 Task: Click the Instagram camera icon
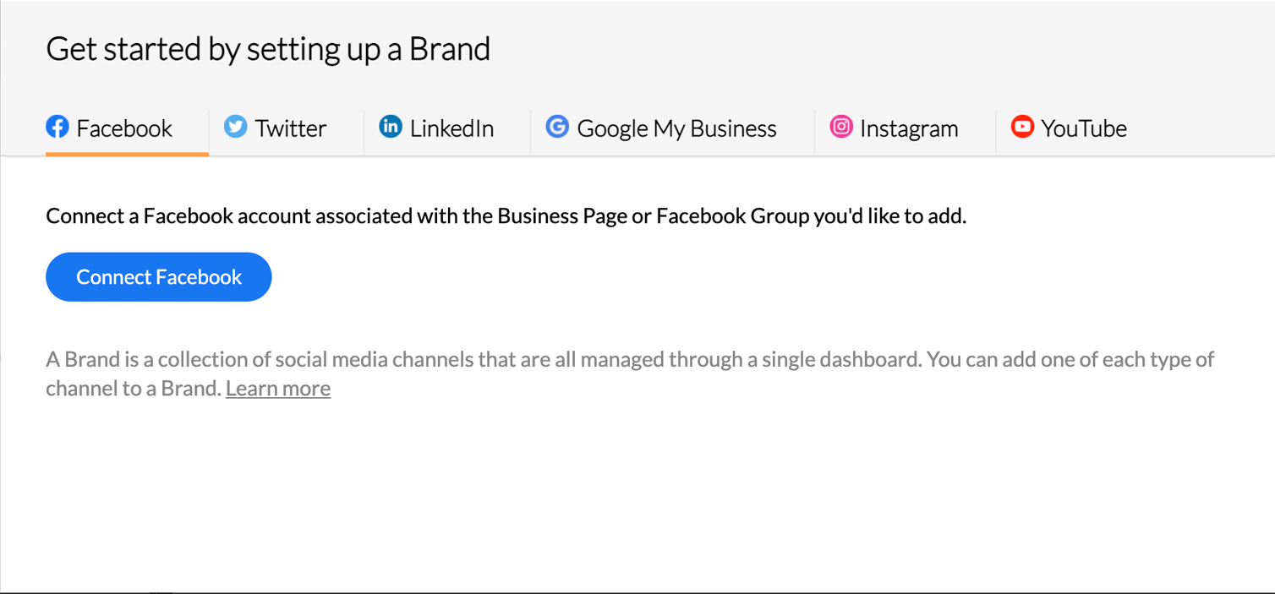point(840,128)
